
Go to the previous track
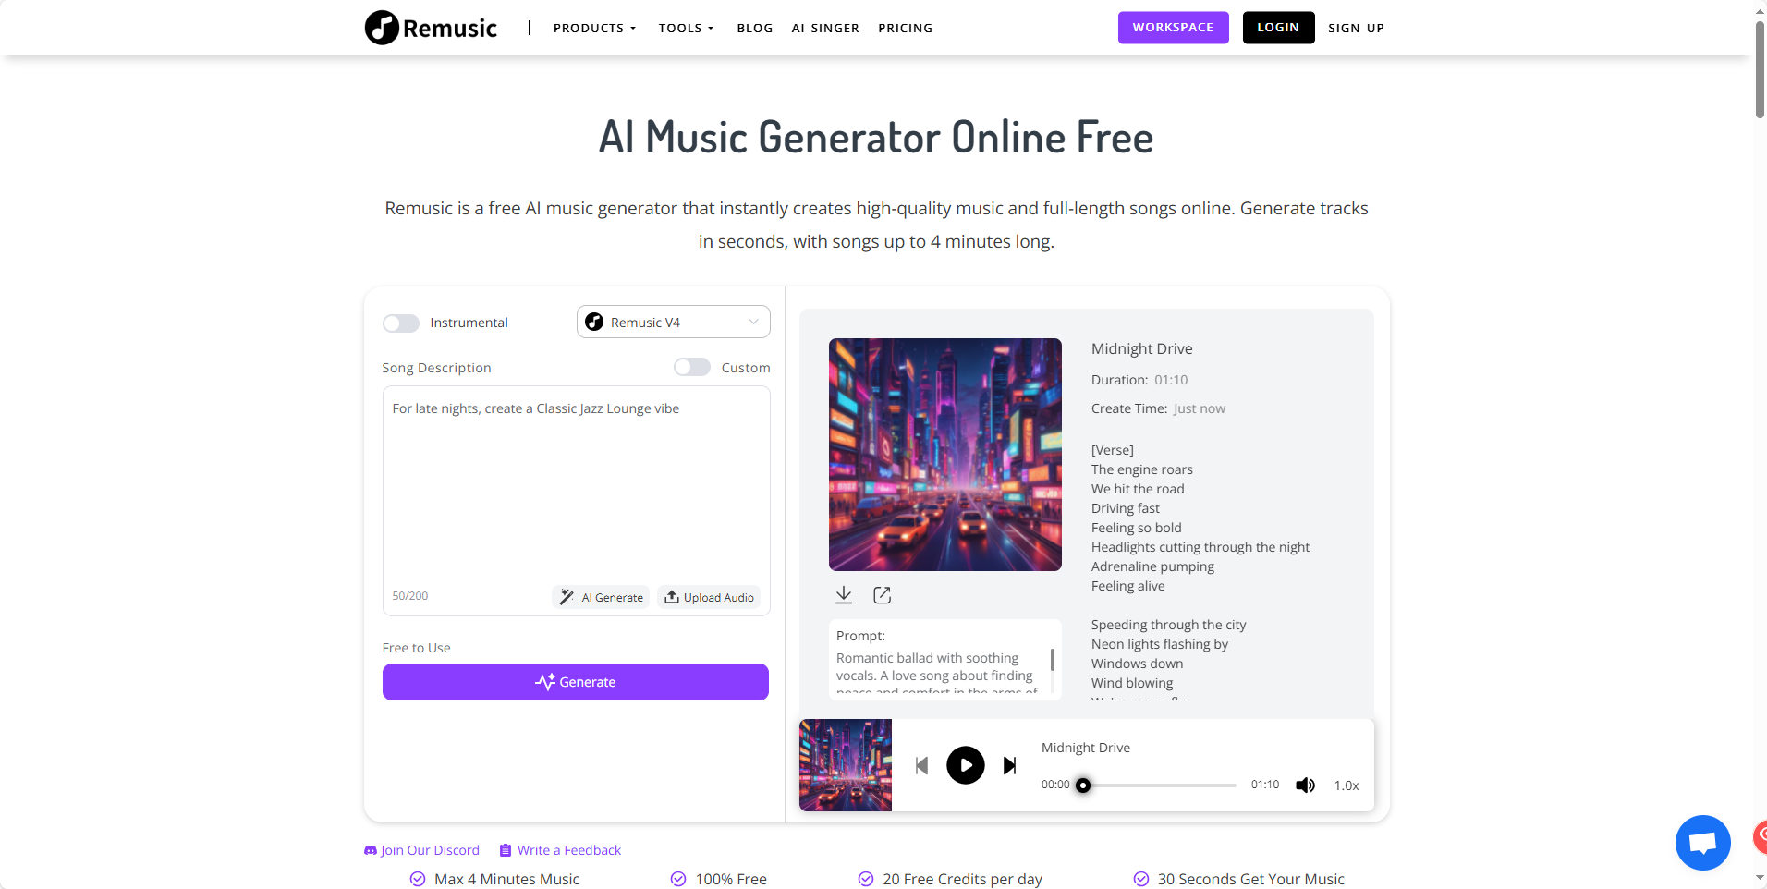pyautogui.click(x=921, y=765)
